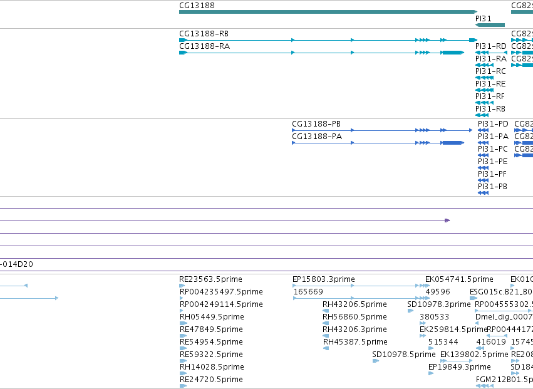Click the thick exon block of CG13188-PA
533x389 pixels.
453,143
